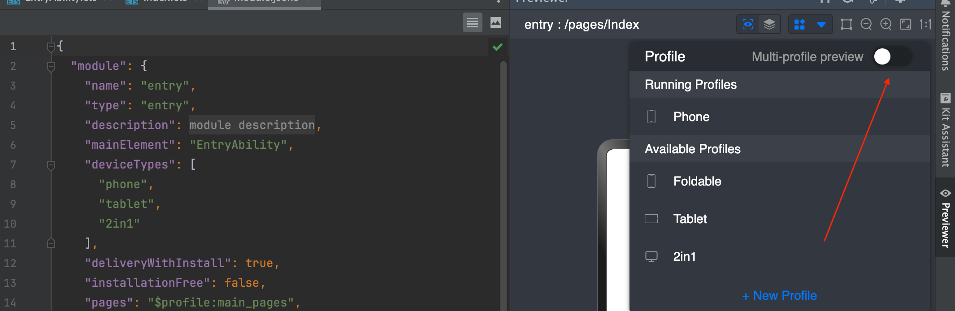Click the crop frame icon in Previewer toolbar
Viewport: 955px width, 311px height.
[x=846, y=24]
